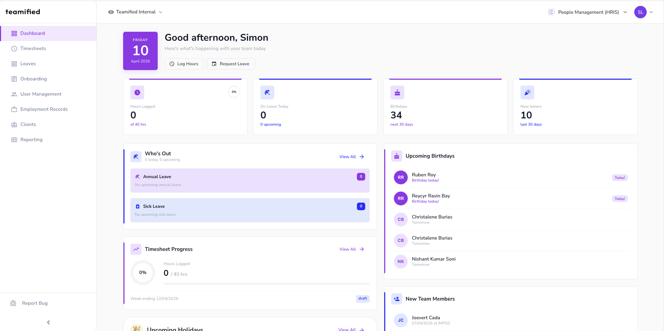Open the Reporting section icon

click(x=14, y=139)
